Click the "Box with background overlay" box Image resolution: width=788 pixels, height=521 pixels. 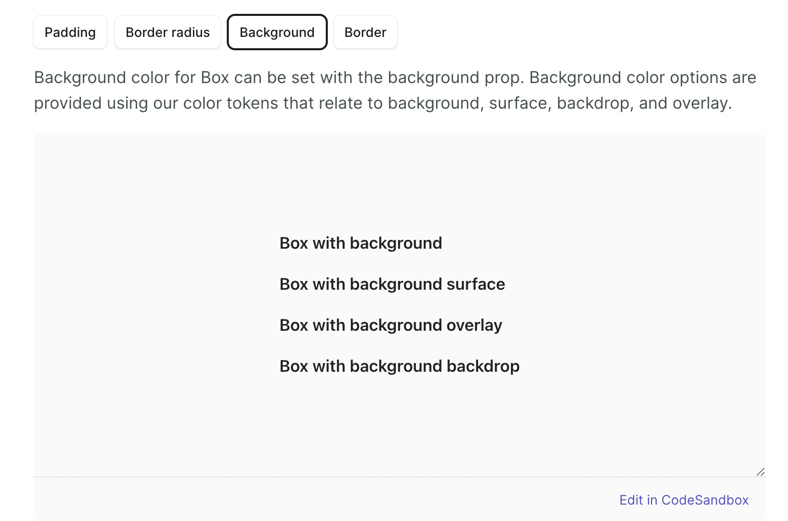point(390,325)
